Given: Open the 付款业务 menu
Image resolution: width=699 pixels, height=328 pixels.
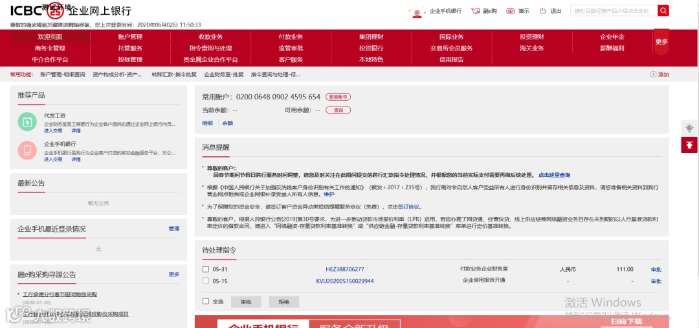Looking at the screenshot, I should click(x=291, y=36).
